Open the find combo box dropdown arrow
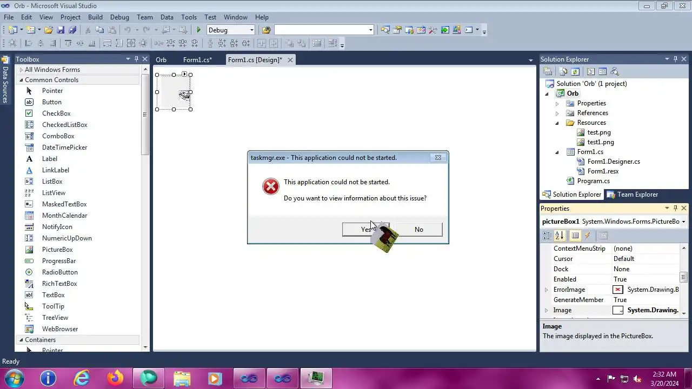 [370, 30]
